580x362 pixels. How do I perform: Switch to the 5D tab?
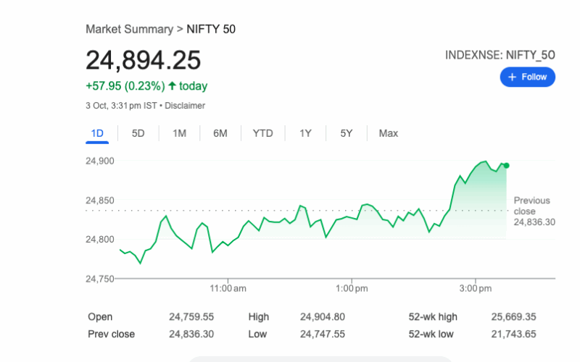(x=138, y=133)
